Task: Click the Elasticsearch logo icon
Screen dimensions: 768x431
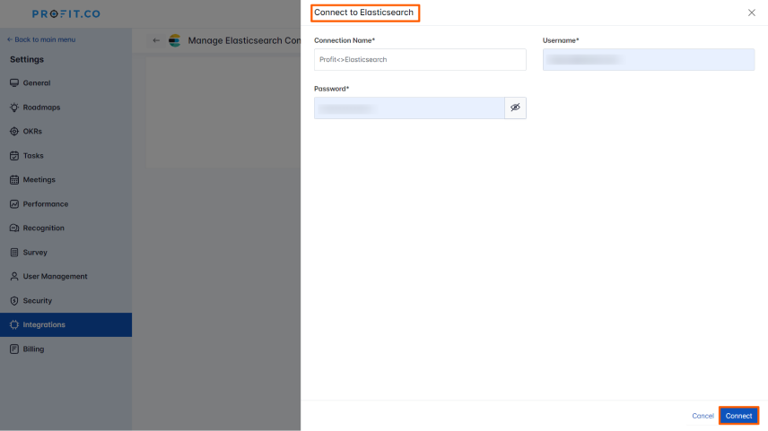Action: [x=174, y=40]
